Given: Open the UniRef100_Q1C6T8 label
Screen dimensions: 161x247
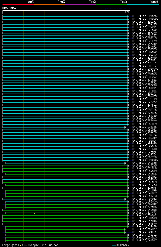Looking at the screenshot, I should coord(144,149).
